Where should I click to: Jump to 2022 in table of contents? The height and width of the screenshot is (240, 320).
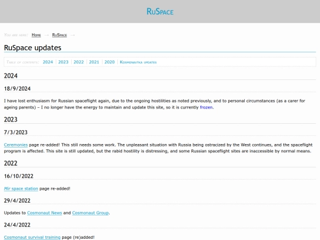[79, 62]
